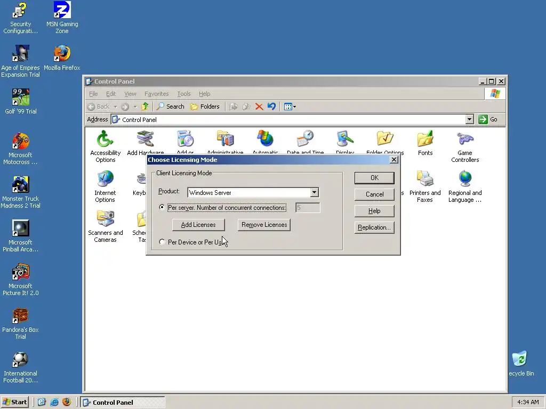Click the Help button in dialog

point(374,211)
